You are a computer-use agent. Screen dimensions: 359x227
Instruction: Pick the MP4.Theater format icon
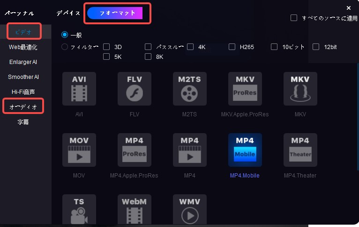click(300, 150)
